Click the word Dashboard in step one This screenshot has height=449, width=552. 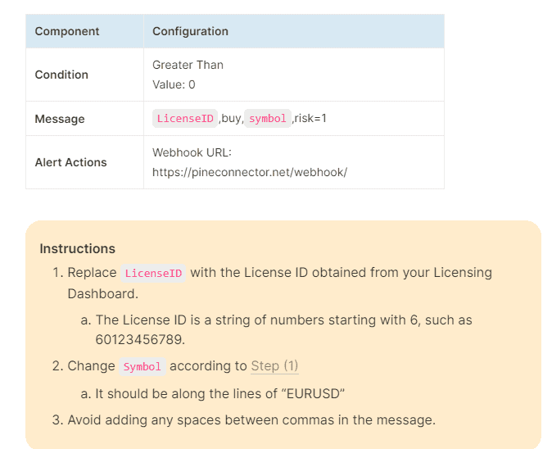102,293
